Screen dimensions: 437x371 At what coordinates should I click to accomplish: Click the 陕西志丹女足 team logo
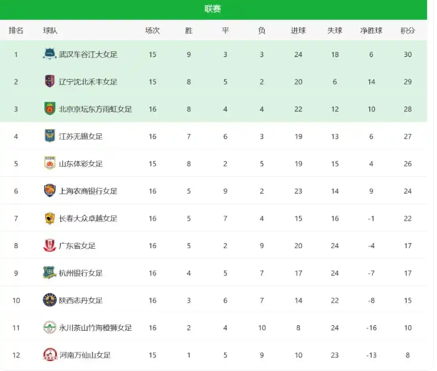49,300
